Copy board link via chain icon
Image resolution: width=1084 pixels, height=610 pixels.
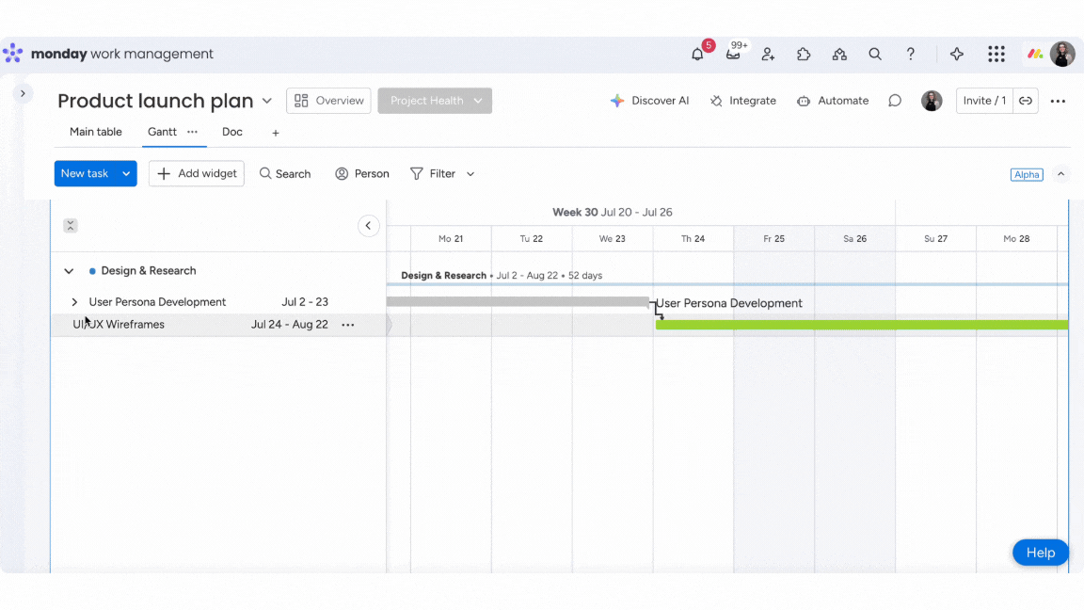tap(1026, 101)
